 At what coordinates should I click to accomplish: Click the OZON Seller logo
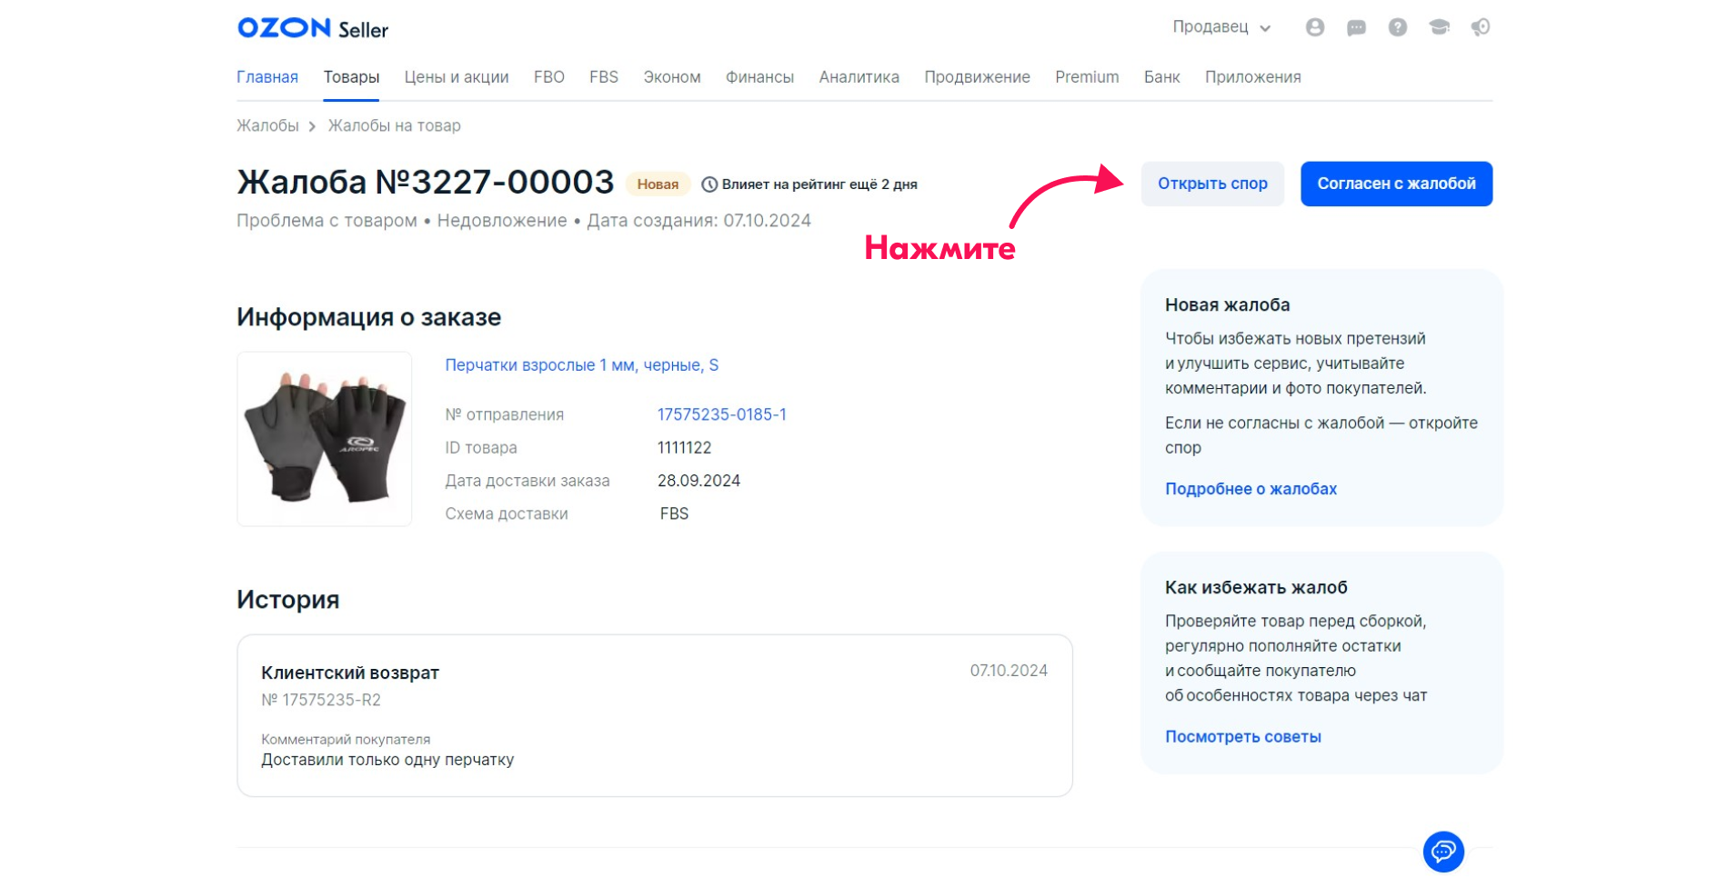pyautogui.click(x=313, y=28)
